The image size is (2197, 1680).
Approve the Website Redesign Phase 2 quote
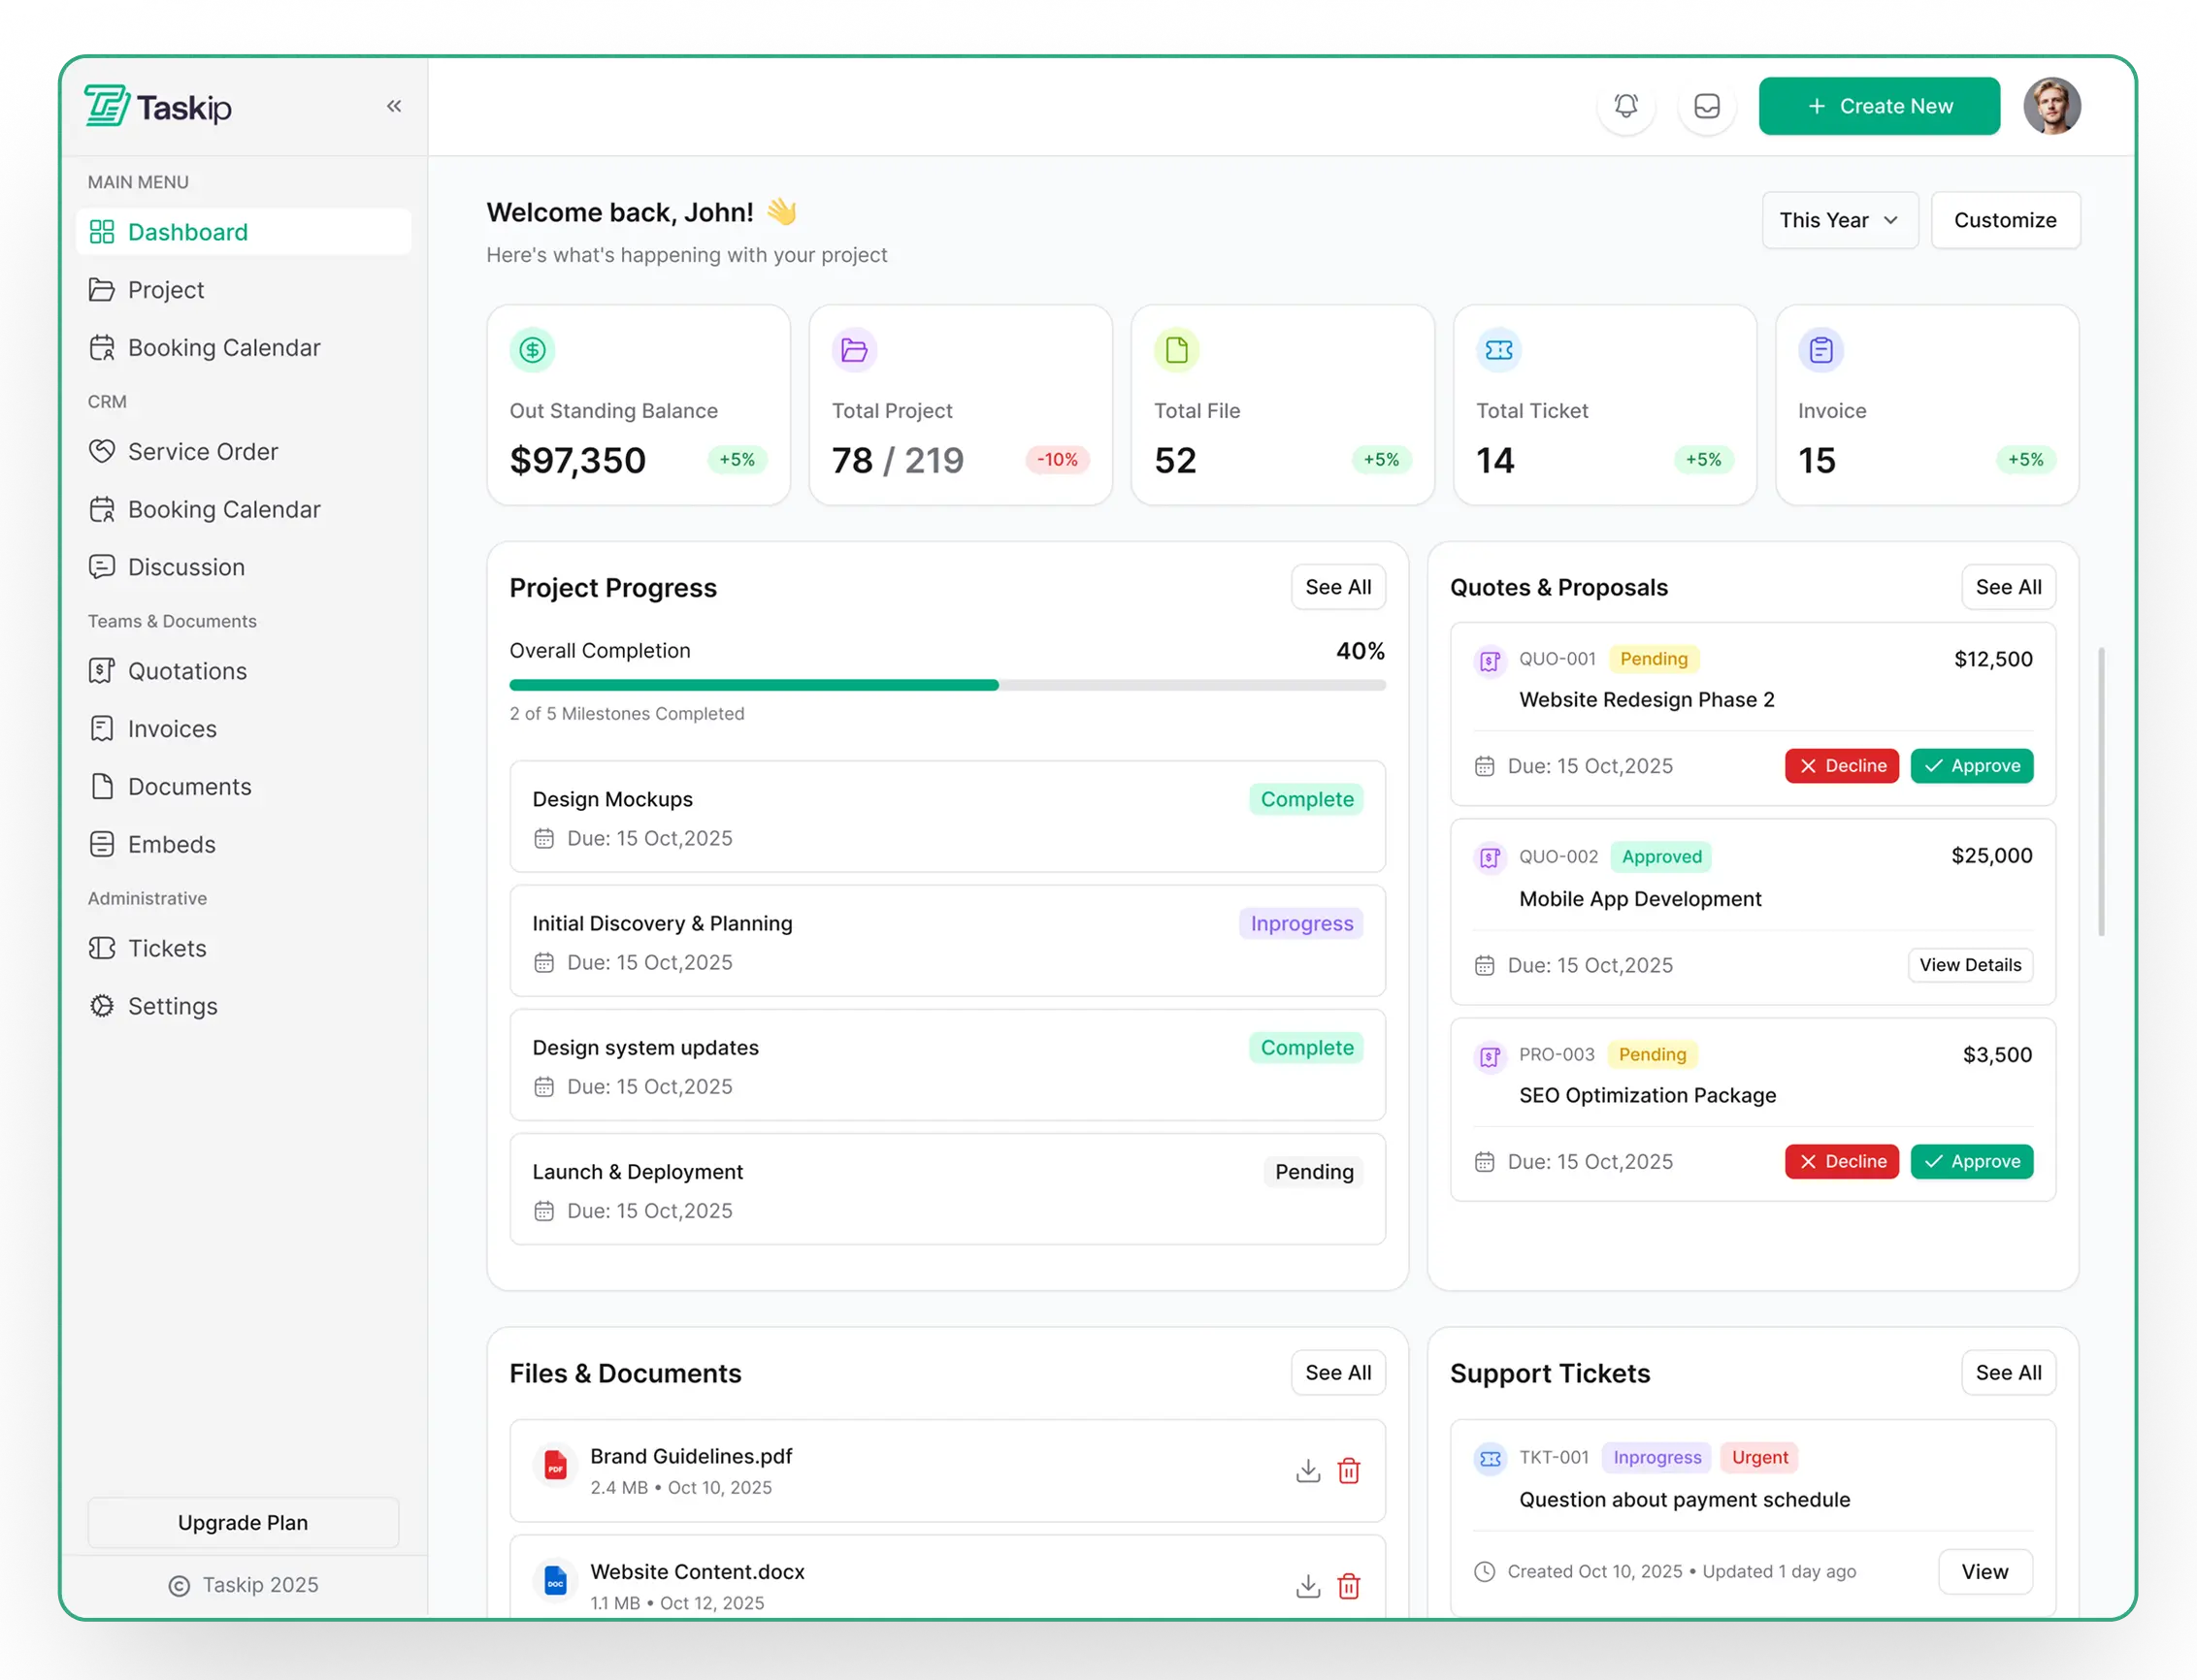point(1971,766)
